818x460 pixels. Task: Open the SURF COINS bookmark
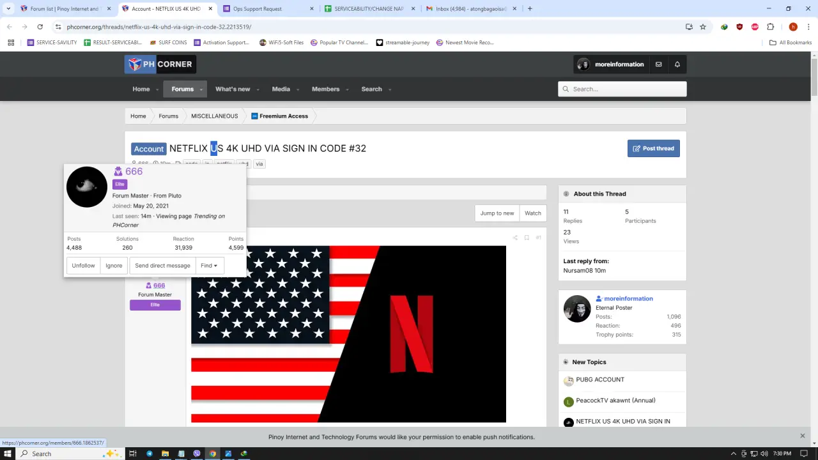(x=168, y=43)
